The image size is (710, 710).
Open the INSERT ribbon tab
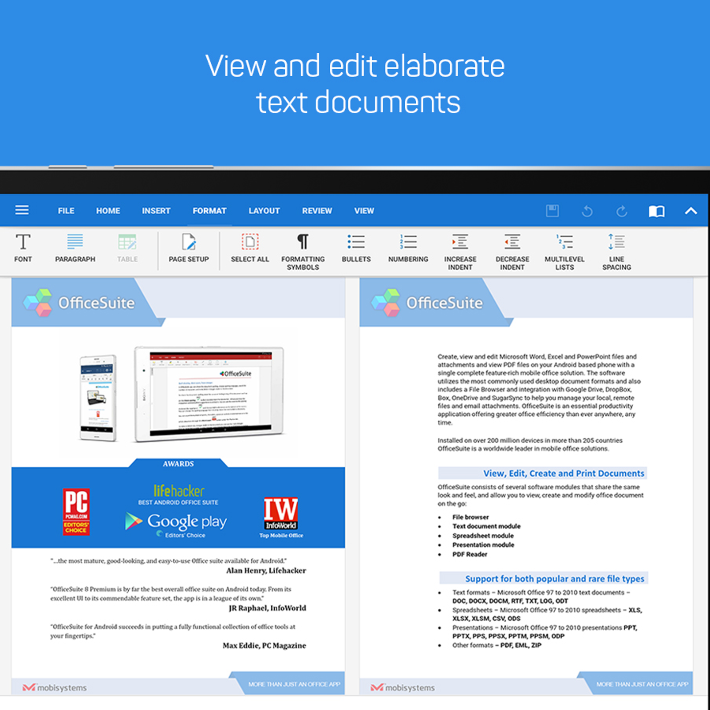pos(156,211)
